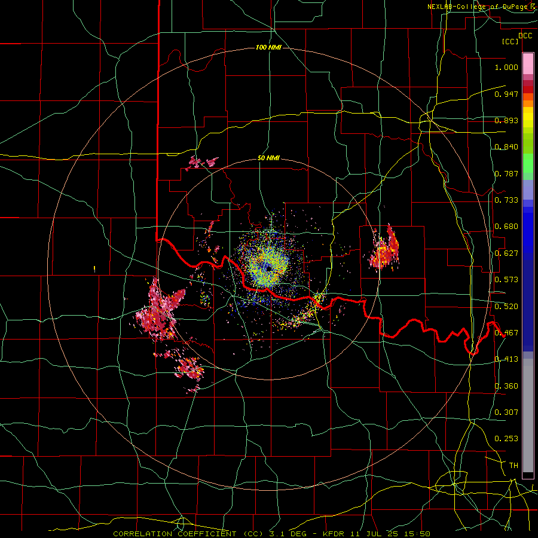Click the 0.680 value on the color scale

click(506, 227)
